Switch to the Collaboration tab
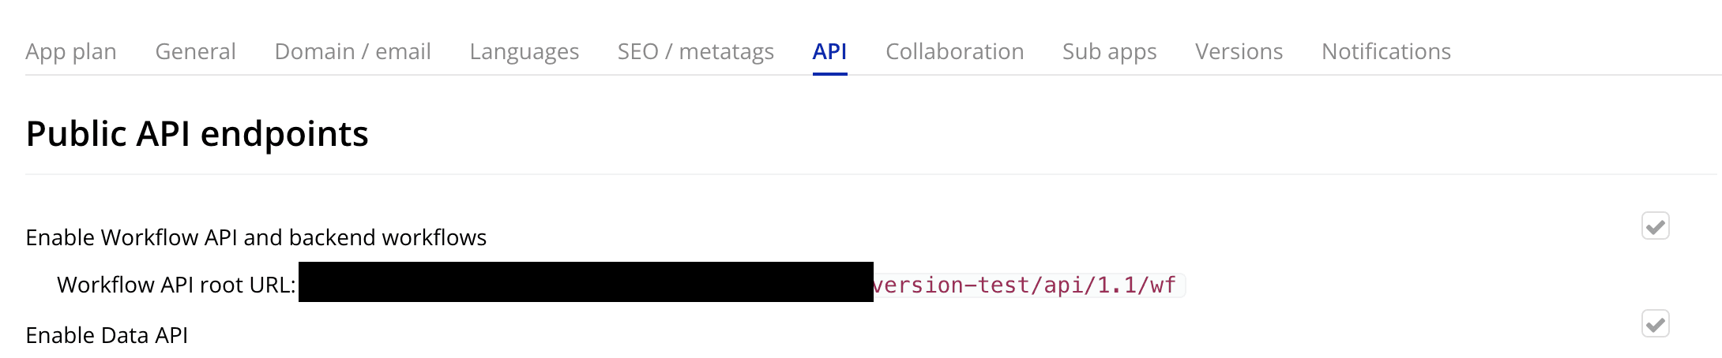The height and width of the screenshot is (358, 1722). [954, 52]
